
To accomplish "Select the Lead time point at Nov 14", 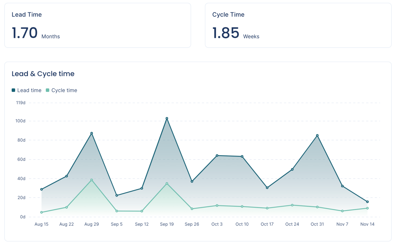I will (x=367, y=202).
